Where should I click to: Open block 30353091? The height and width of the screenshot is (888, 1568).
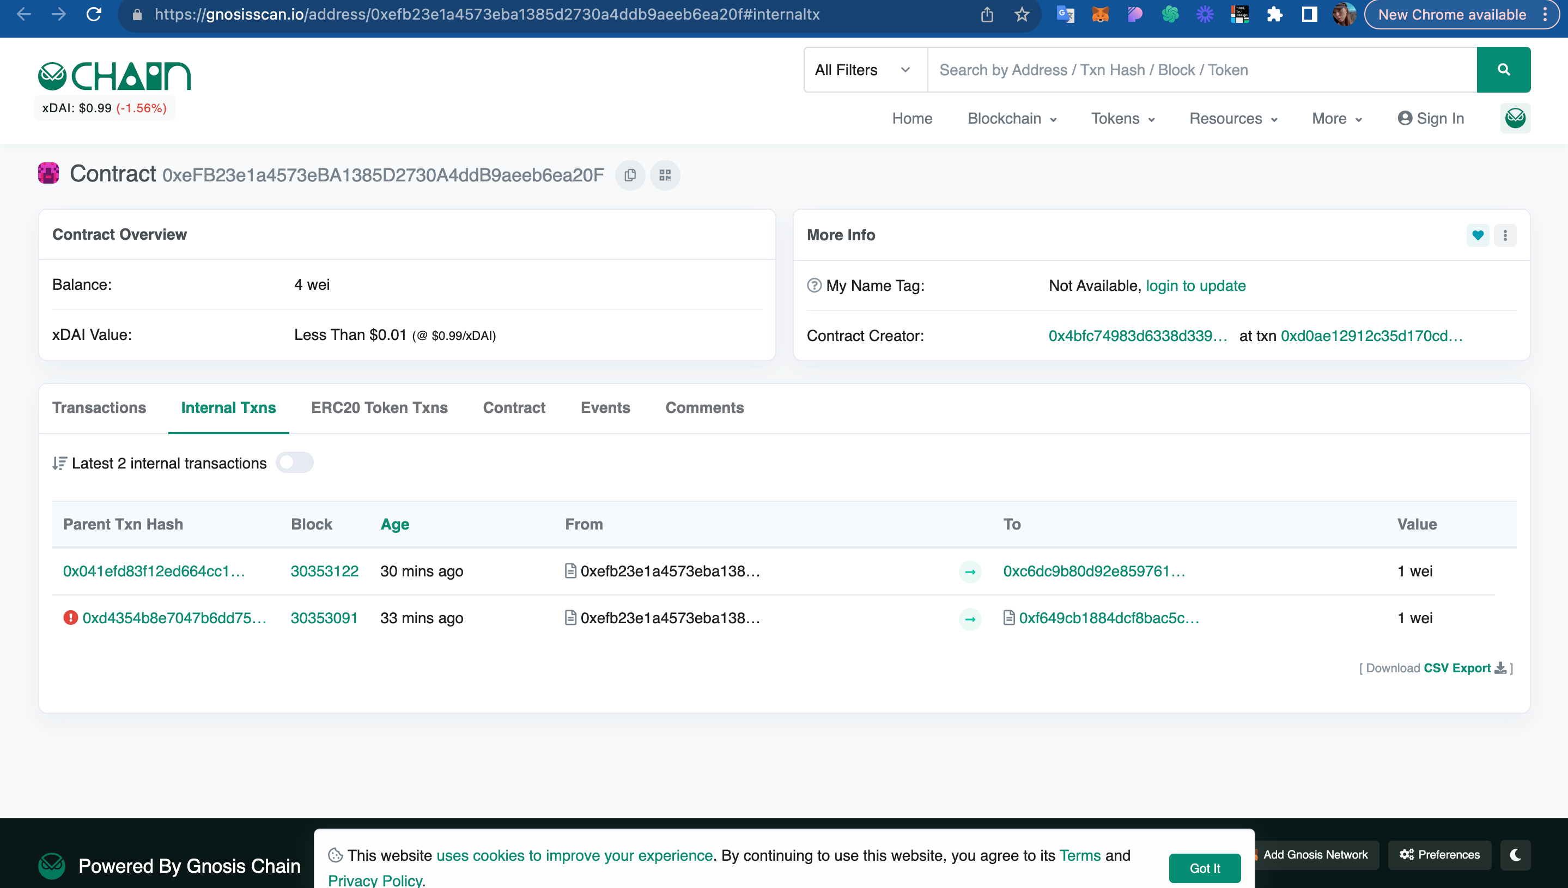[324, 618]
